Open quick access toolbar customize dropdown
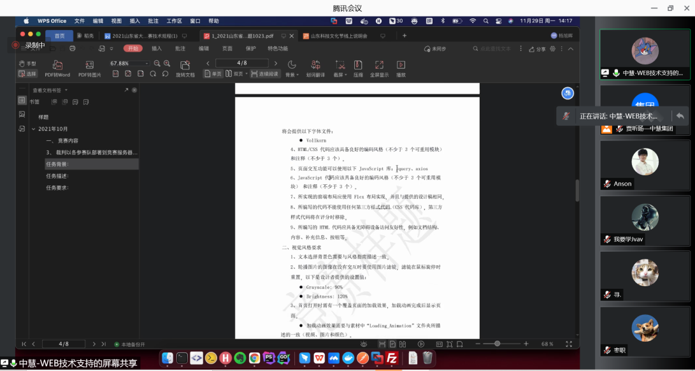The height and width of the screenshot is (371, 695). (x=111, y=48)
